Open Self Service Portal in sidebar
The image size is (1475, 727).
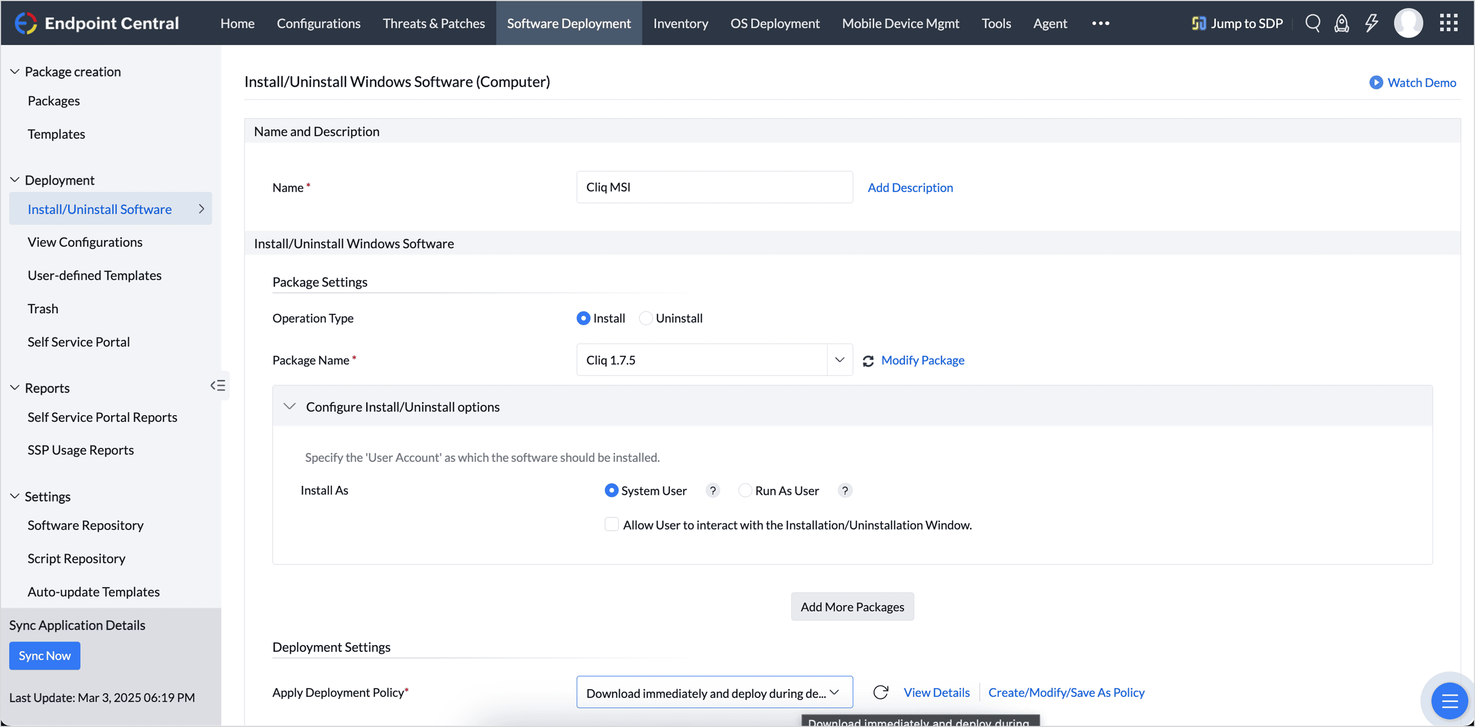[x=78, y=342]
